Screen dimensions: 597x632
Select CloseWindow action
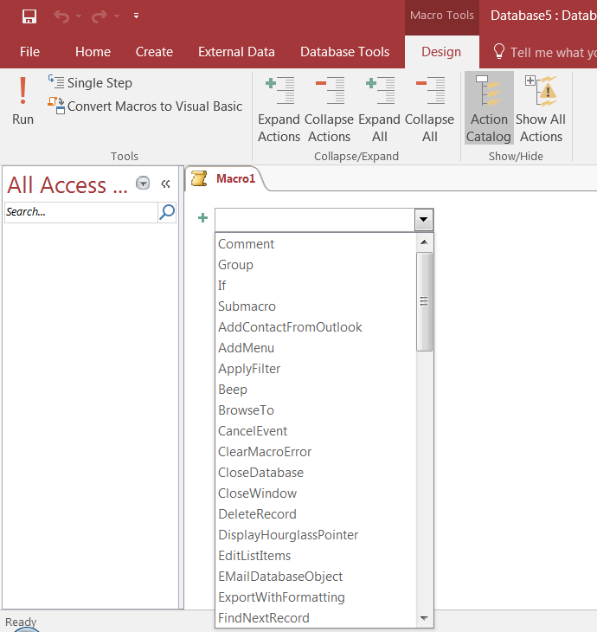[x=316, y=493]
